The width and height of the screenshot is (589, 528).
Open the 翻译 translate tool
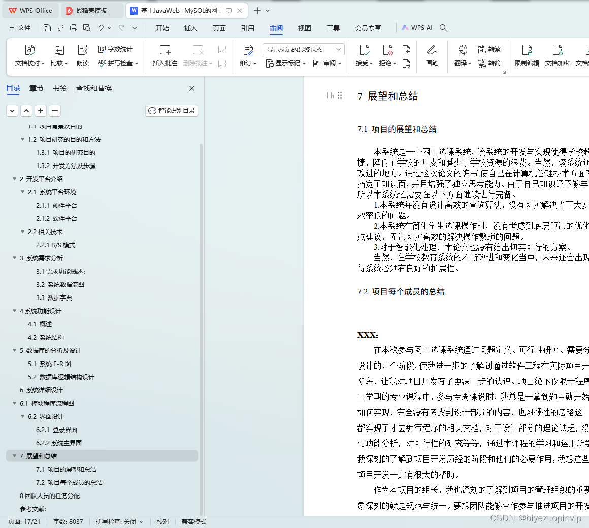[x=460, y=56]
